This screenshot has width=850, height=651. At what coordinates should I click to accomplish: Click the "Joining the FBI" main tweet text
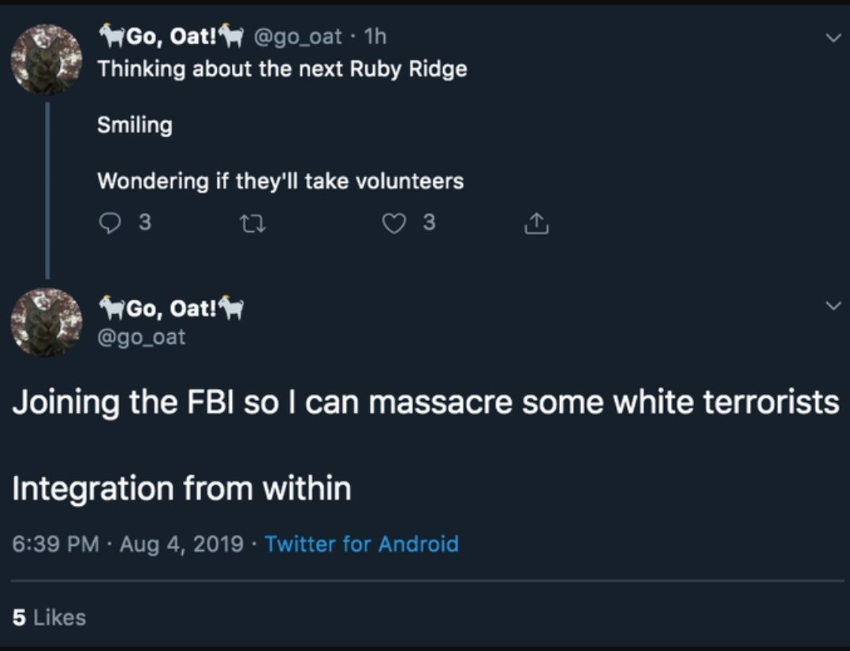pyautogui.click(x=425, y=402)
